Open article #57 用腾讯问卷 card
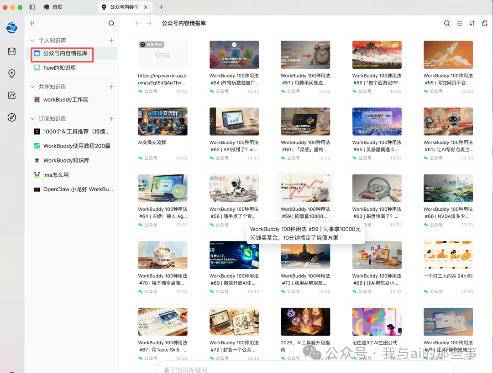Viewport: 493px width, 373px height. tap(305, 67)
